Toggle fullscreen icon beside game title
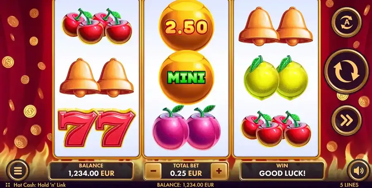 (8, 185)
